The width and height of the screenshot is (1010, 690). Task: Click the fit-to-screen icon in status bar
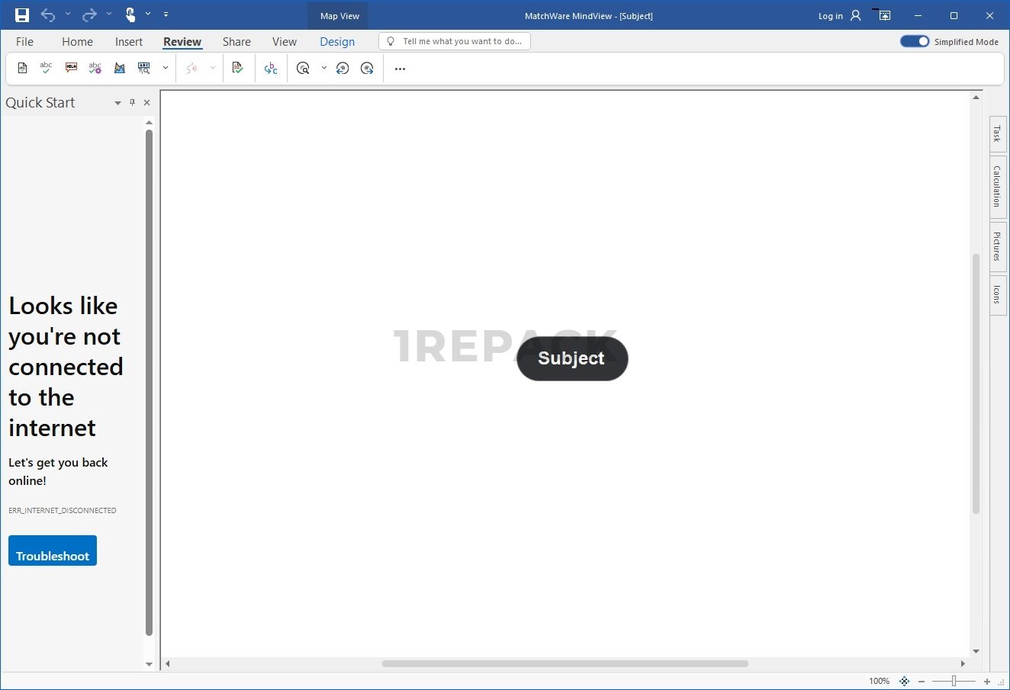coord(904,681)
